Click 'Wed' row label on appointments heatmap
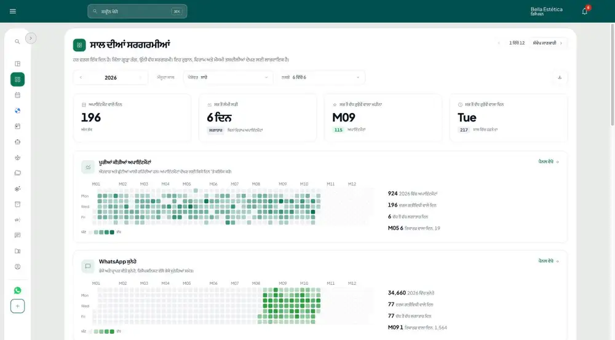Image resolution: width=615 pixels, height=340 pixels. [x=85, y=207]
